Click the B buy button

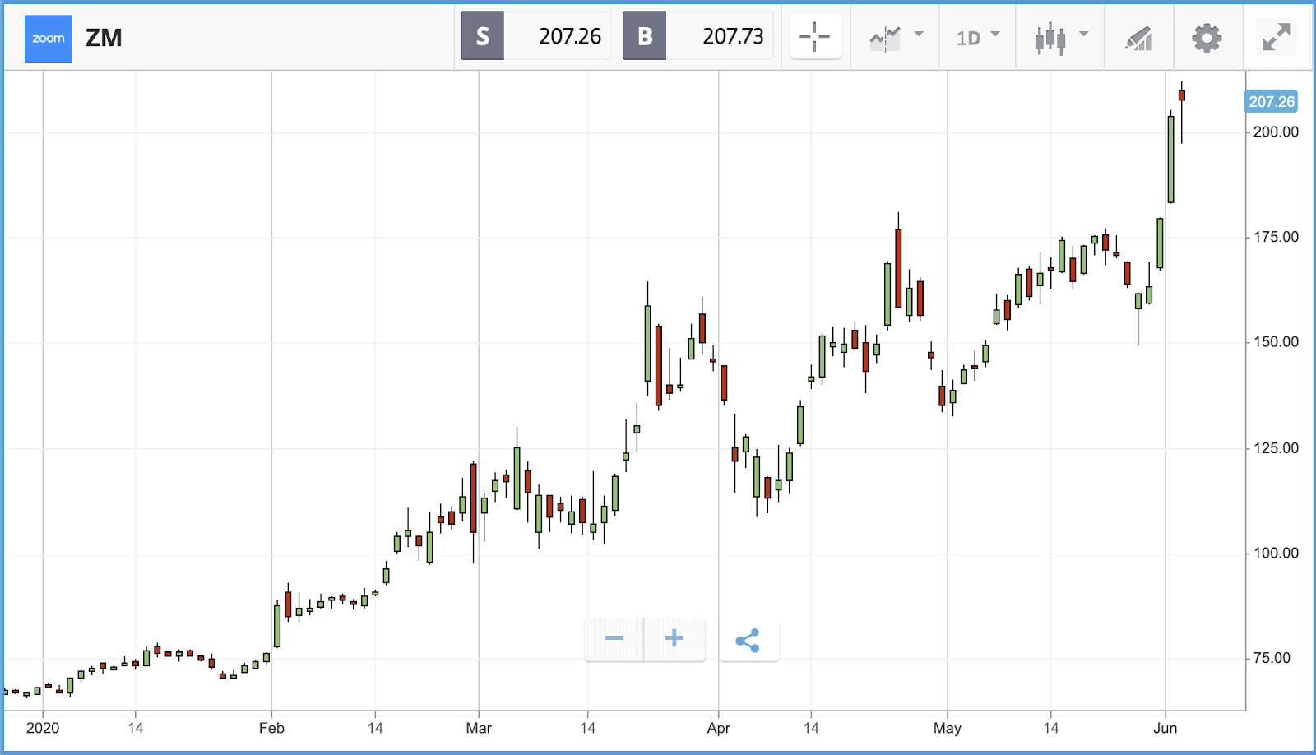645,36
